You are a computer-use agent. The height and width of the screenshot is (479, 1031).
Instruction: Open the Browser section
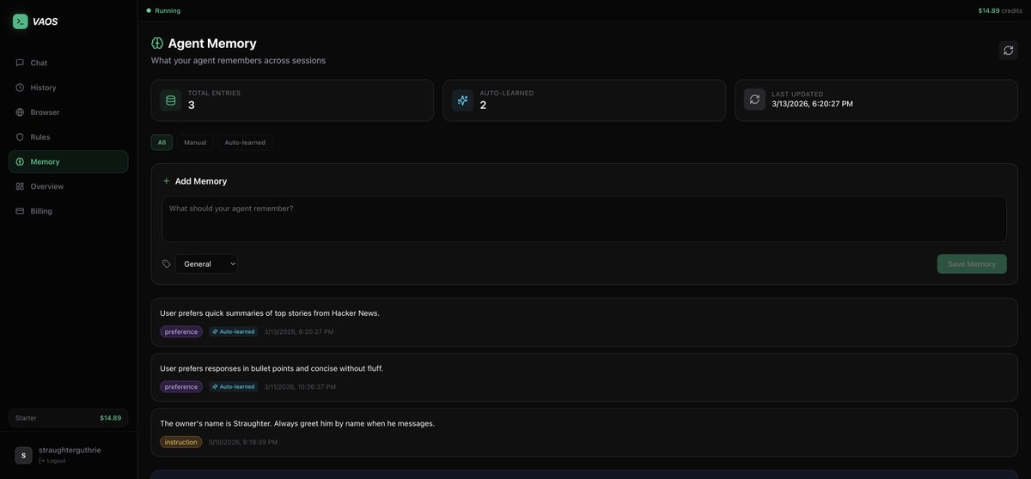[x=68, y=112]
